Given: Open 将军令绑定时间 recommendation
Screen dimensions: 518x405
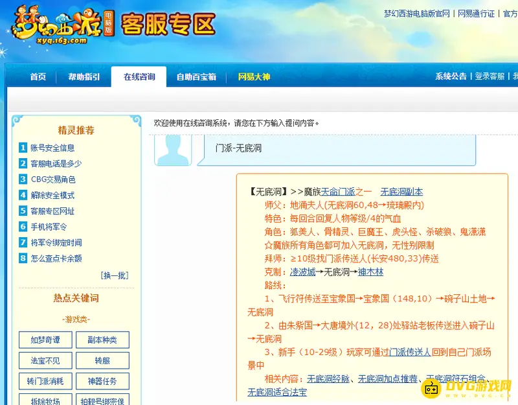Looking at the screenshot, I should 56,242.
